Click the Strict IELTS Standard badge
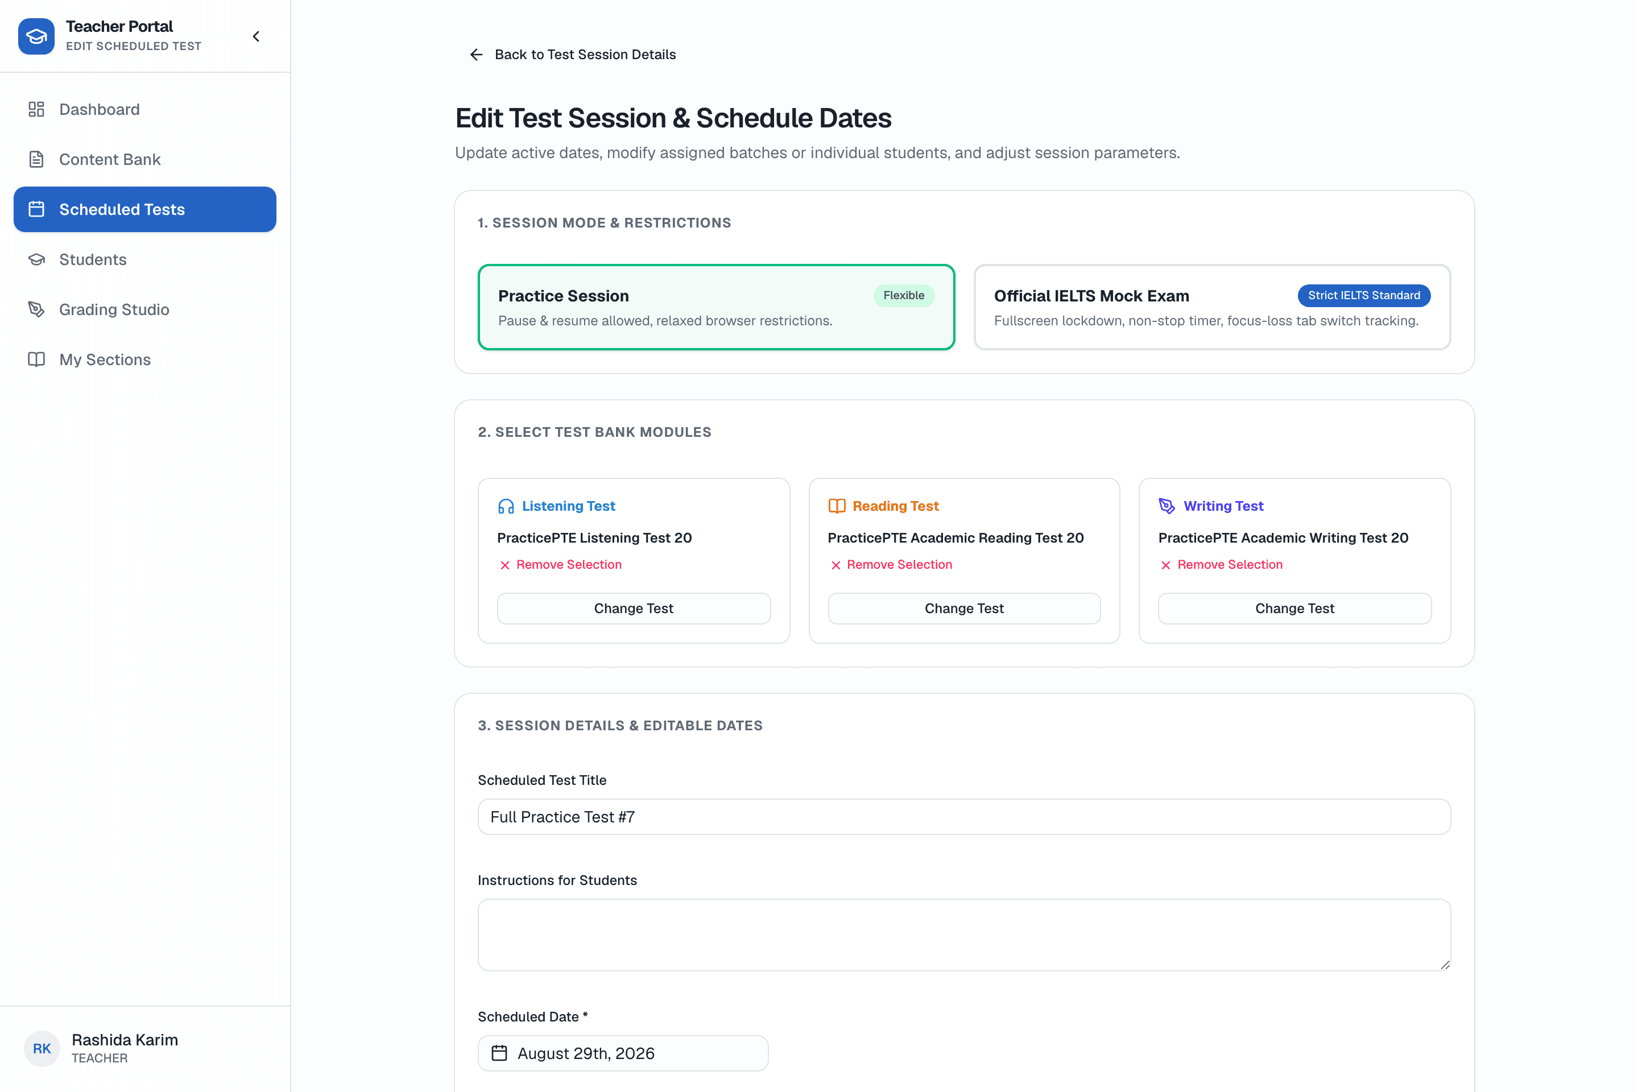Screen dimensions: 1638x1092 click(x=1364, y=295)
